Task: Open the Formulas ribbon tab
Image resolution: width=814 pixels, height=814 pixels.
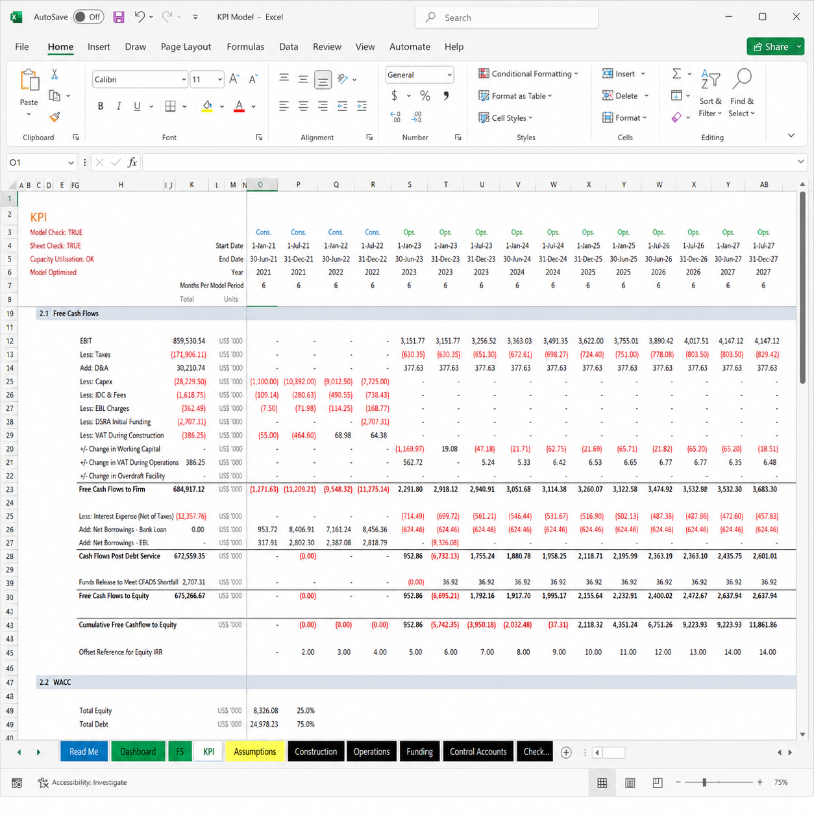Action: click(245, 47)
